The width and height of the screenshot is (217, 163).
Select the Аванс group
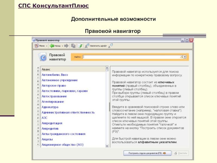73,69
